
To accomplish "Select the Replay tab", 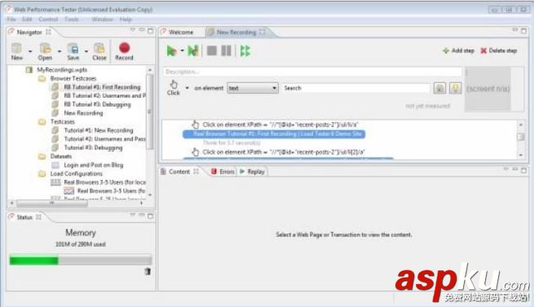I will [253, 172].
